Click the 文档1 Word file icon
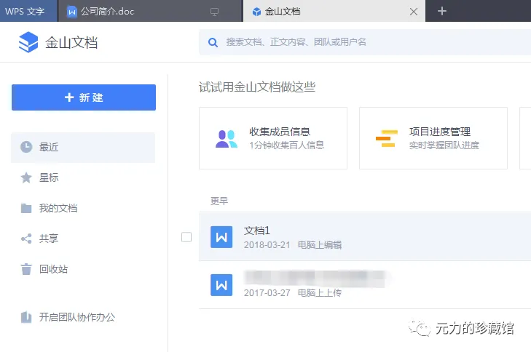Viewport: 531px width, 352px height. pyautogui.click(x=221, y=237)
